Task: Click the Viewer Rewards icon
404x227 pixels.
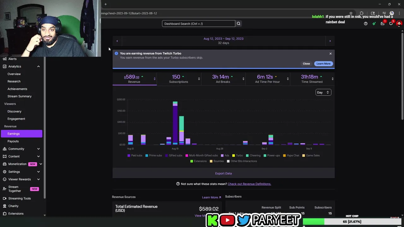Action: coord(4,179)
